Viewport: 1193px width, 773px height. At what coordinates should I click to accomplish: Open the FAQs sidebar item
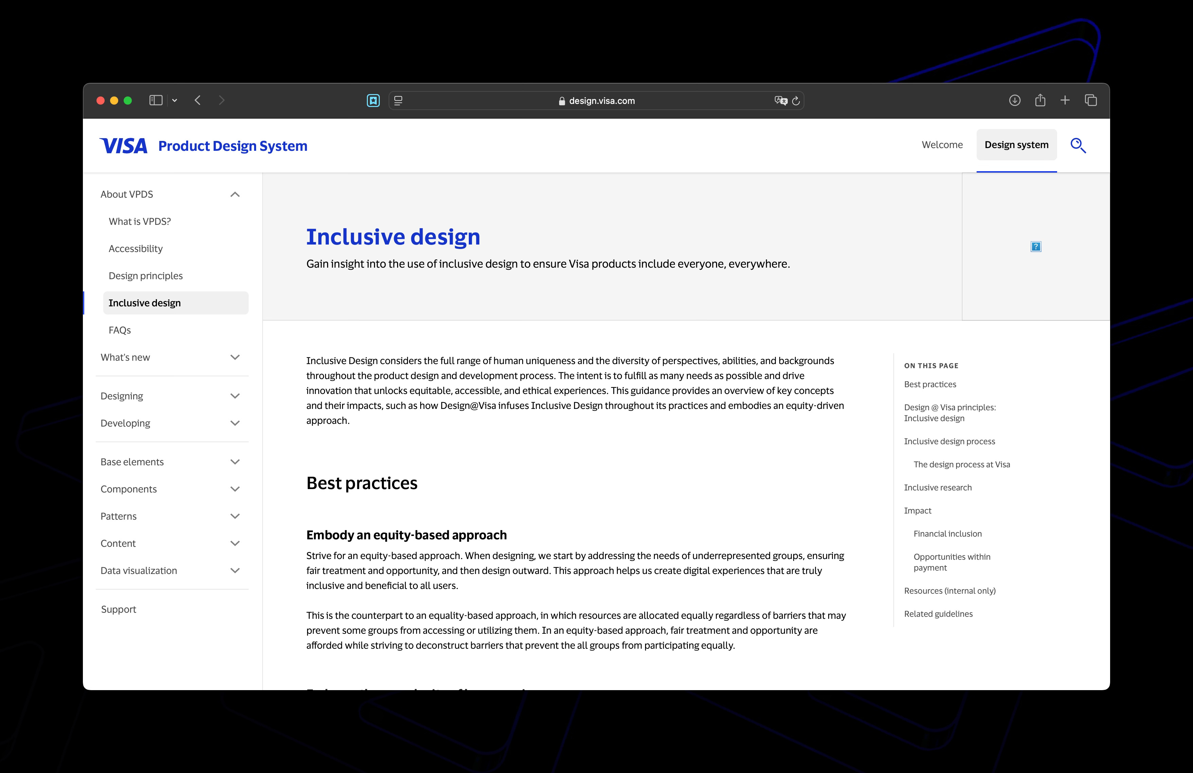click(120, 330)
